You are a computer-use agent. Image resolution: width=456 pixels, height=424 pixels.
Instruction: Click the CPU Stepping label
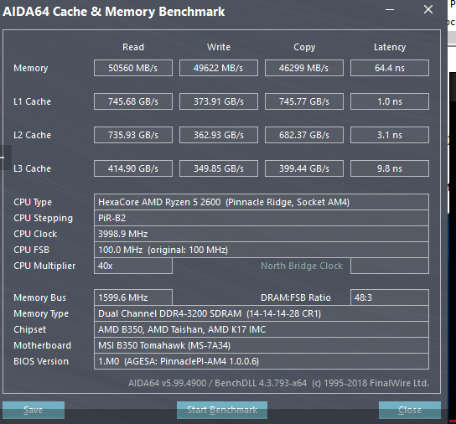pyautogui.click(x=43, y=218)
